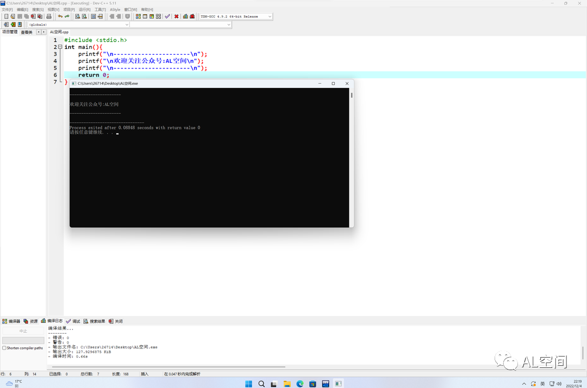587x388 pixels.
Task: Click the red X Stop execution icon
Action: [176, 16]
